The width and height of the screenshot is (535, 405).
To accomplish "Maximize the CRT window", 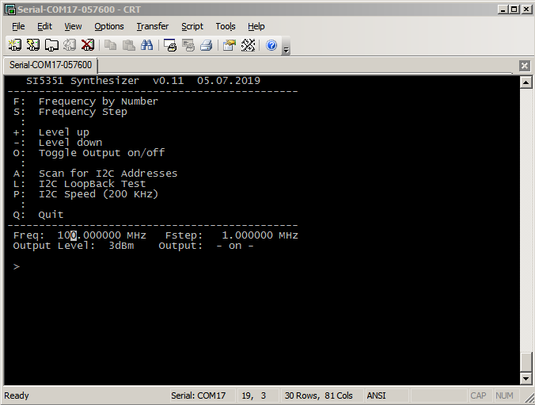I will 514,10.
